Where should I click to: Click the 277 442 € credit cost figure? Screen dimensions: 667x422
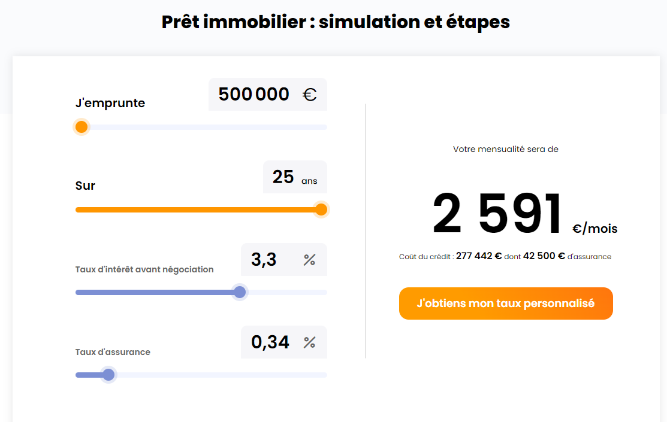point(479,256)
